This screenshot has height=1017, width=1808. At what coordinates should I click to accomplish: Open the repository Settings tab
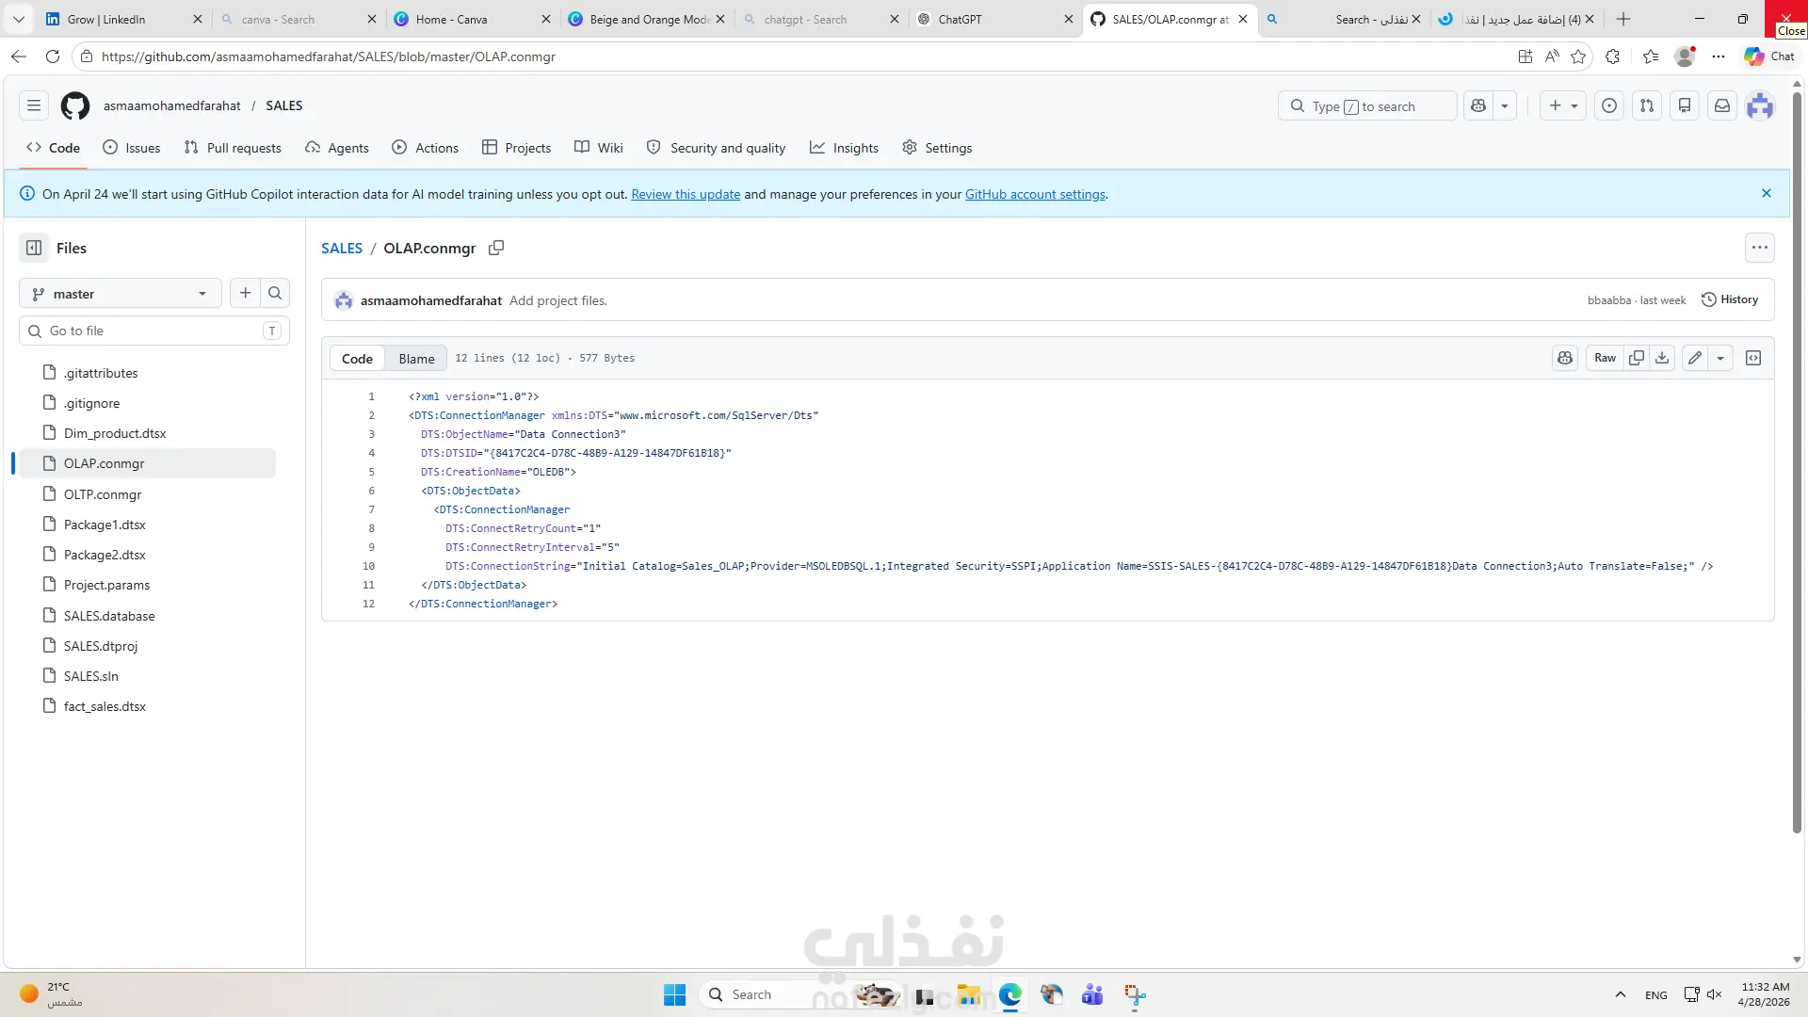pos(937,148)
